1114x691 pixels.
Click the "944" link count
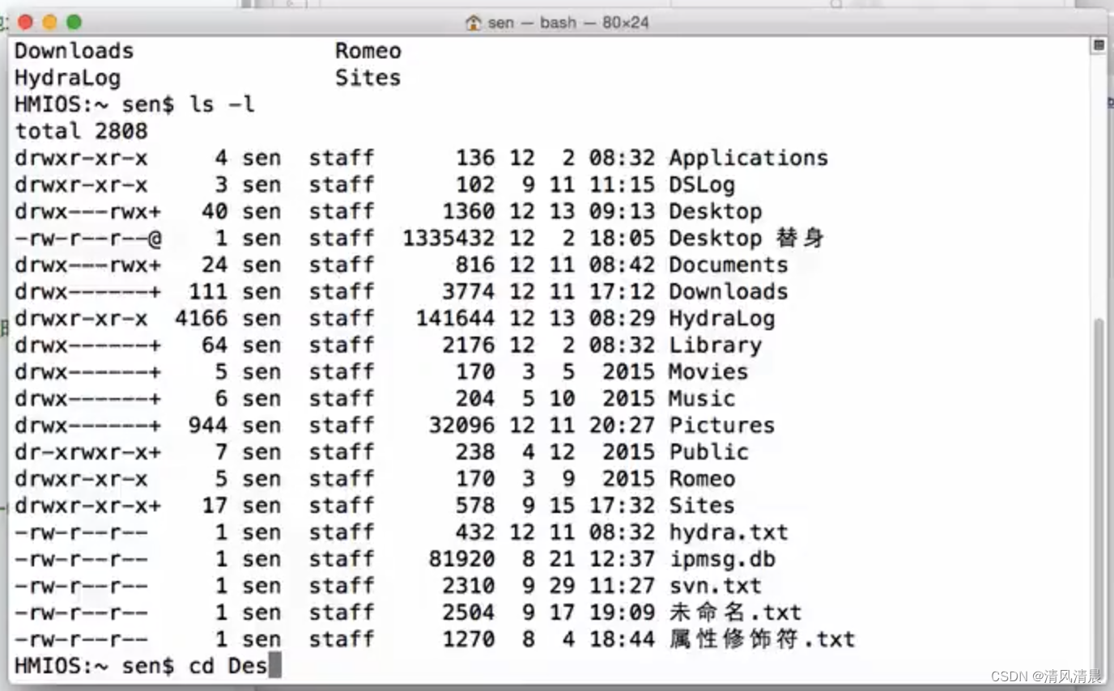[207, 425]
